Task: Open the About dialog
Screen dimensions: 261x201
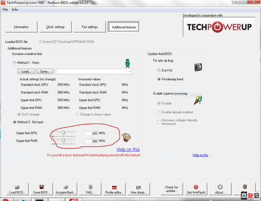Action: click(220, 189)
